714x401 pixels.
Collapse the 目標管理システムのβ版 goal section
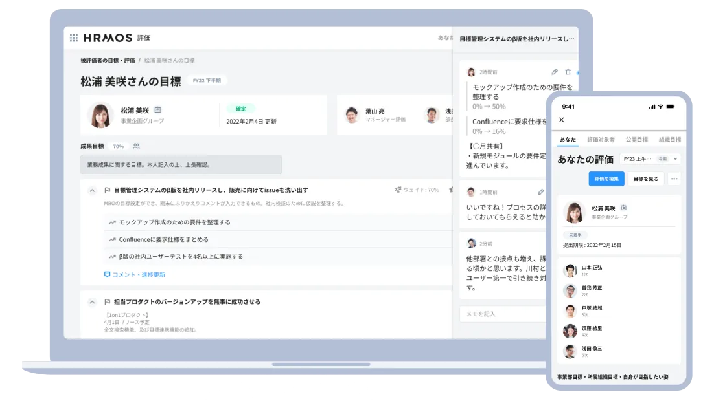pos(91,189)
